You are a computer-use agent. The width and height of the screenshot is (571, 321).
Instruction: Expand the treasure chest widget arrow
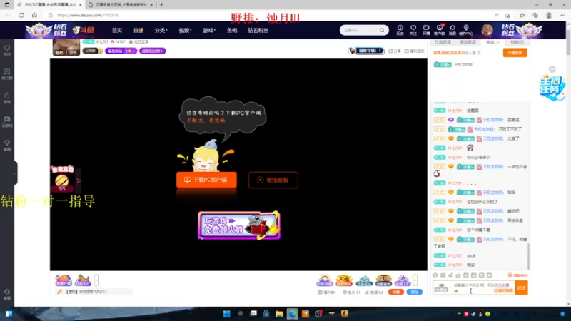(78, 180)
